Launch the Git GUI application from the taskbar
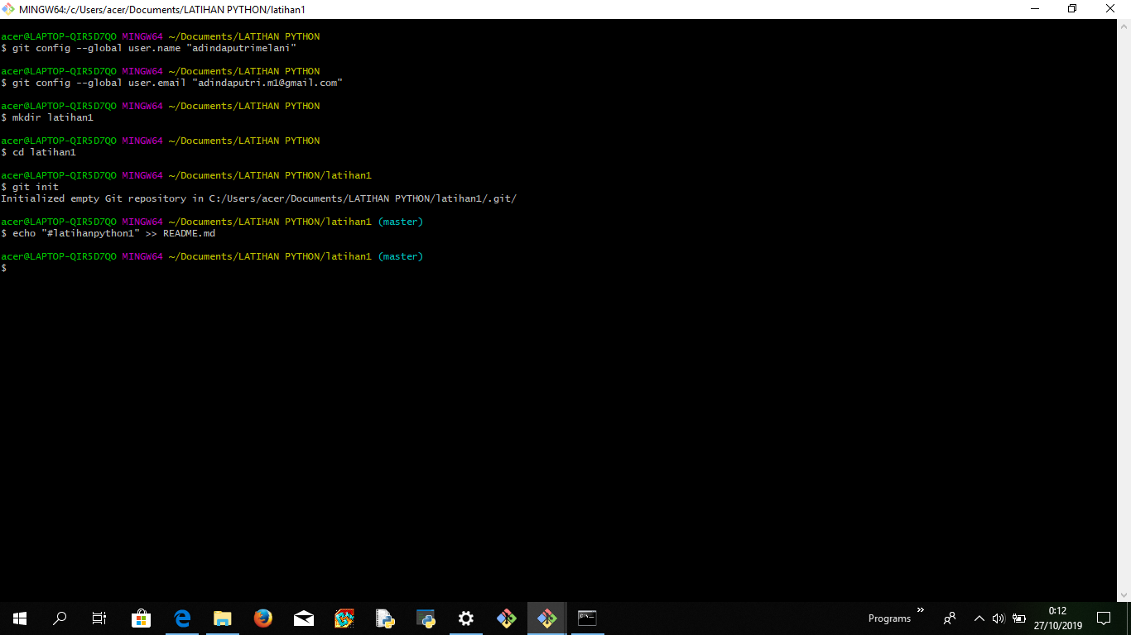This screenshot has height=635, width=1131. [506, 618]
